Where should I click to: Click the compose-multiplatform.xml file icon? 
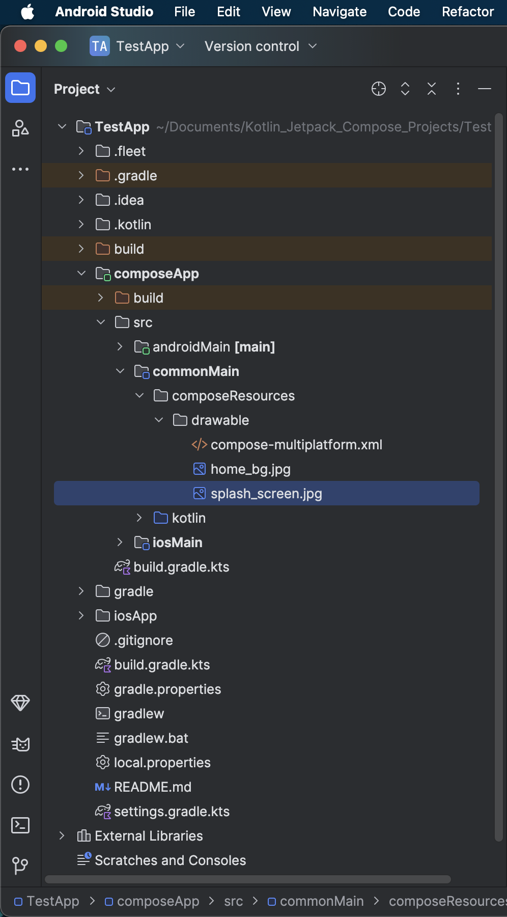200,444
